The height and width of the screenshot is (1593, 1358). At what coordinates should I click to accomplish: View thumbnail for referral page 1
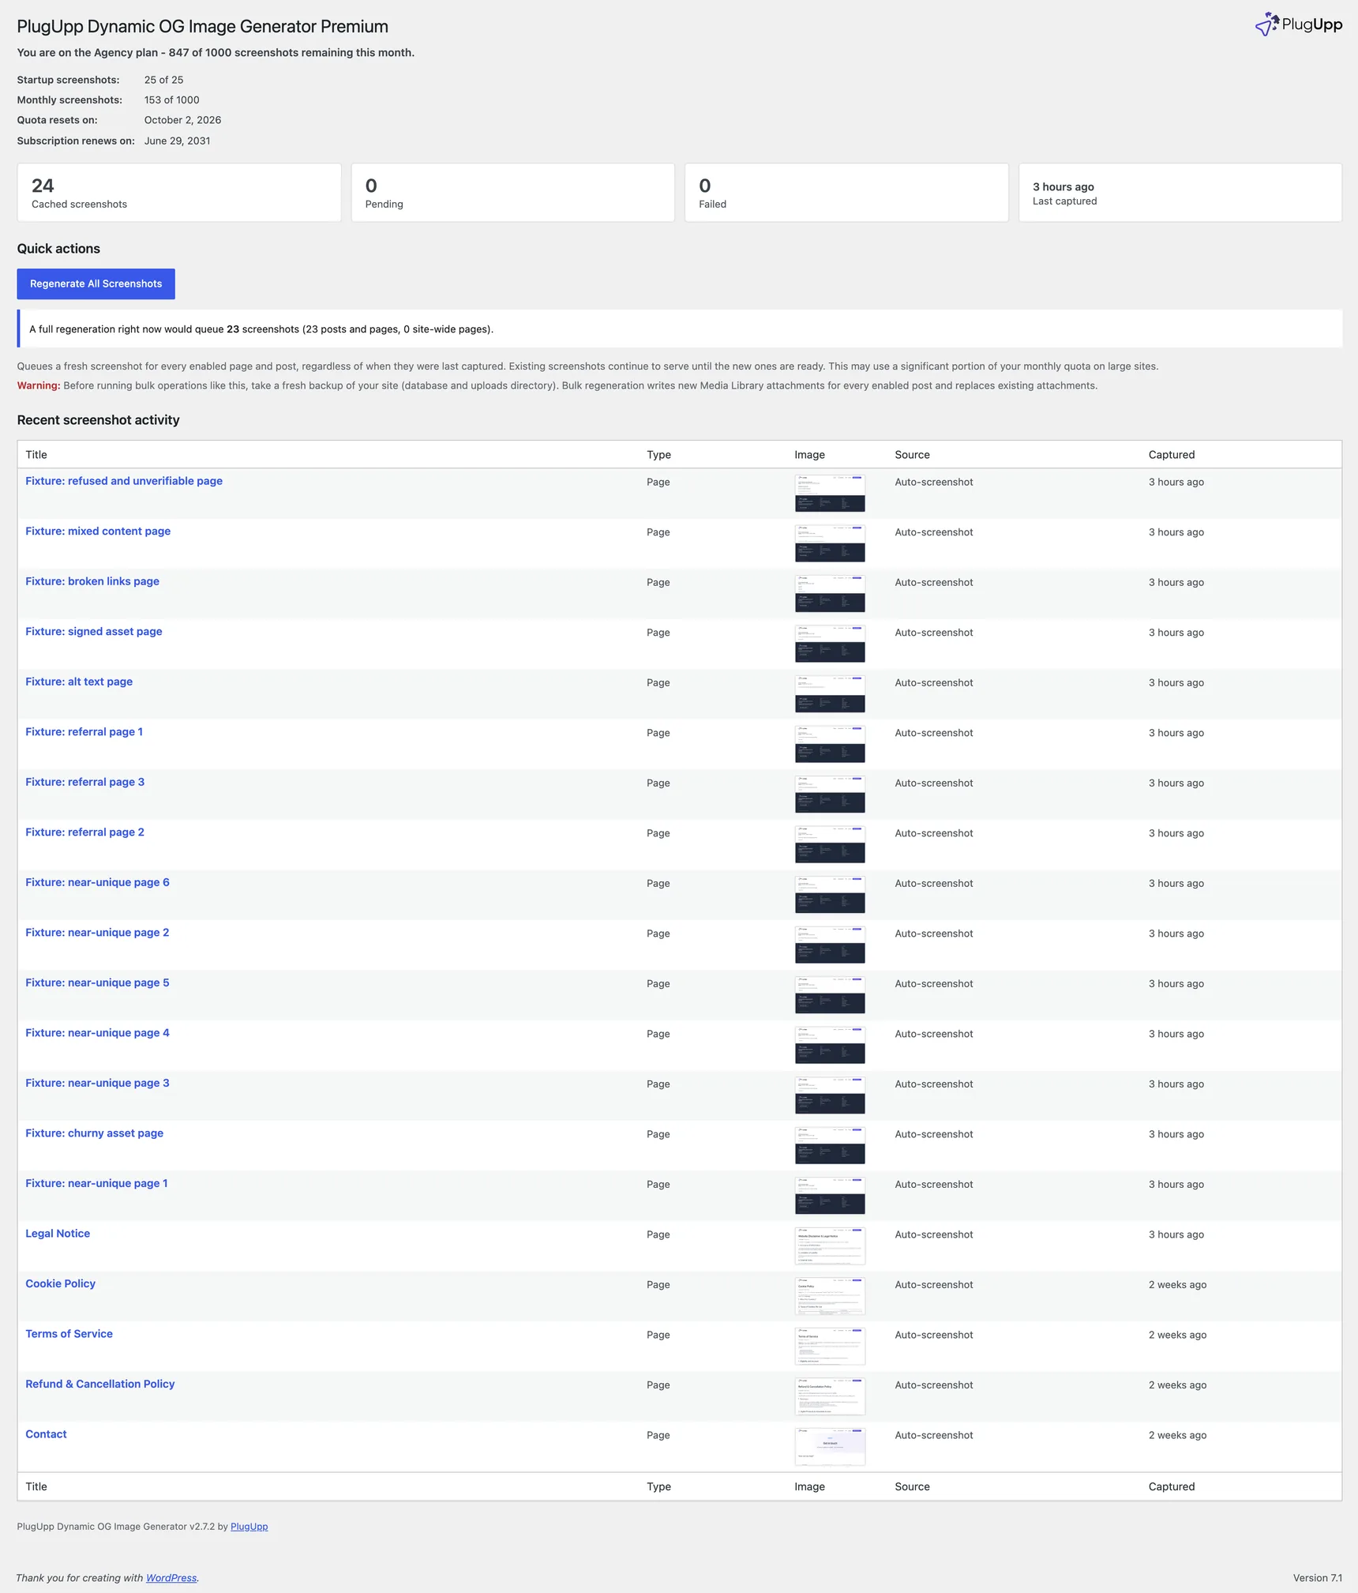point(830,744)
